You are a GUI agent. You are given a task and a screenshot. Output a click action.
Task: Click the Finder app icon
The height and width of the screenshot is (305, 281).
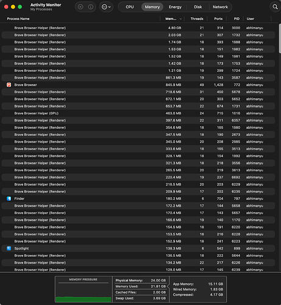[x=9, y=199]
